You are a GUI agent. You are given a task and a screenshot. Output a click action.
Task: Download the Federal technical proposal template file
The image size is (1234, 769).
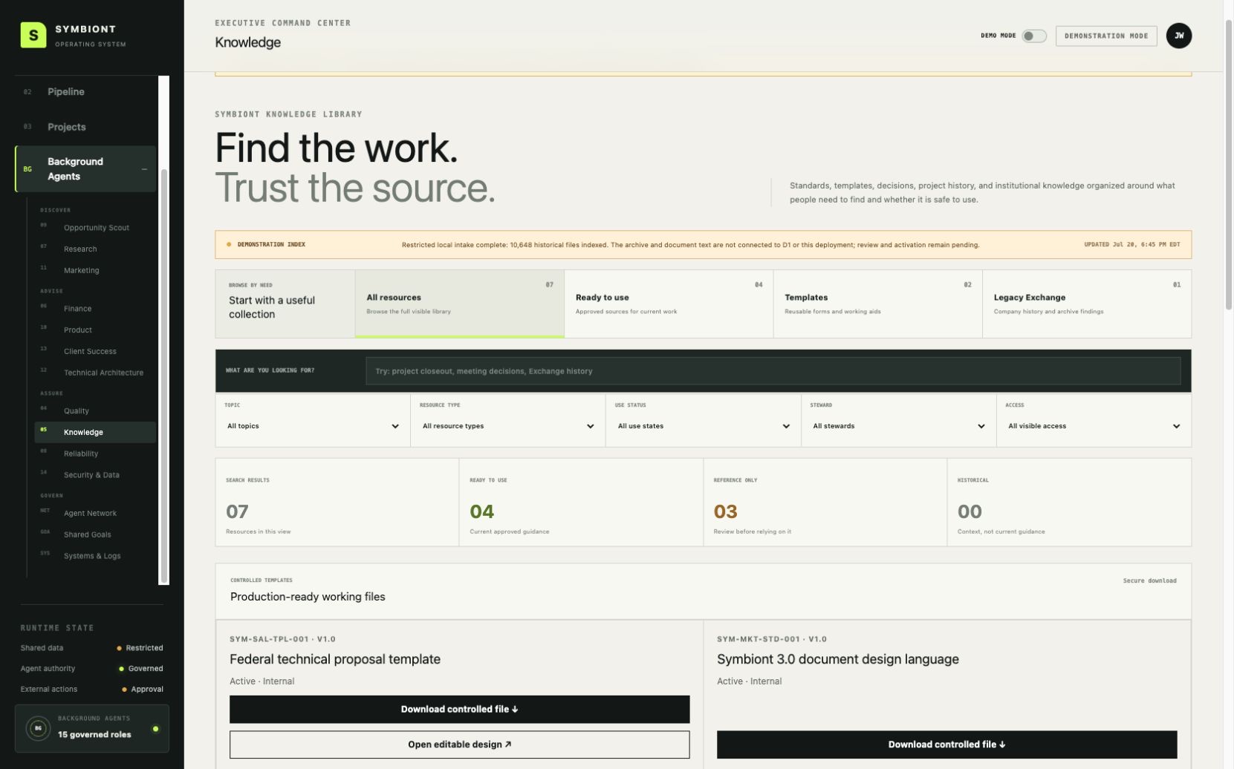coord(459,709)
